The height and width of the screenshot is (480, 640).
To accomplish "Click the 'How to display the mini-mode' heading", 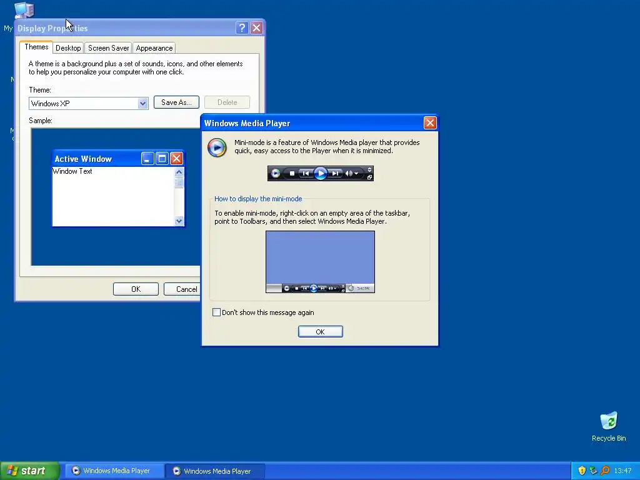I will point(258,199).
